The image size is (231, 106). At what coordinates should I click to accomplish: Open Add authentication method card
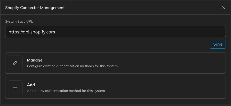[115, 88]
